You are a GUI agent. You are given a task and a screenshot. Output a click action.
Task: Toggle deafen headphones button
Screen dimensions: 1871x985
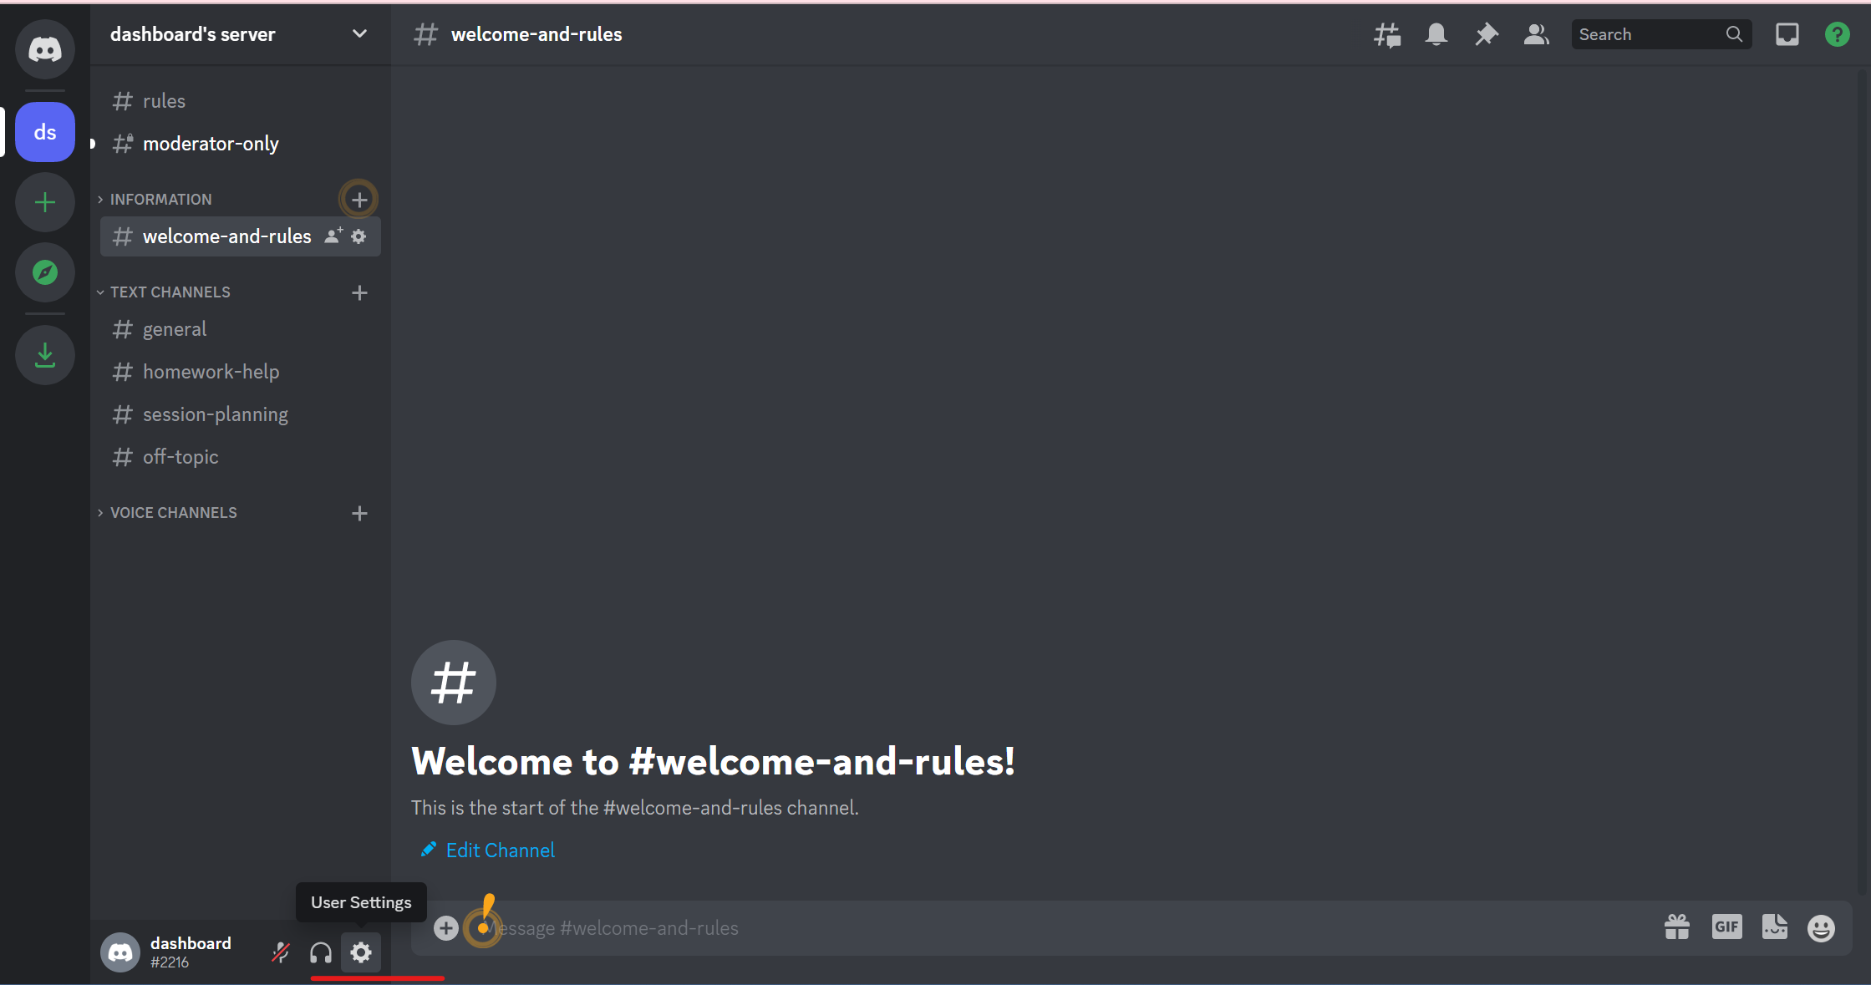pyautogui.click(x=322, y=952)
